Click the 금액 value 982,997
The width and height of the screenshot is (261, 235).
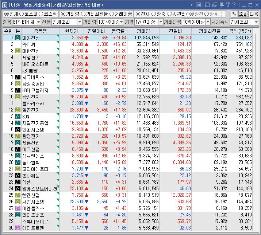click(244, 97)
